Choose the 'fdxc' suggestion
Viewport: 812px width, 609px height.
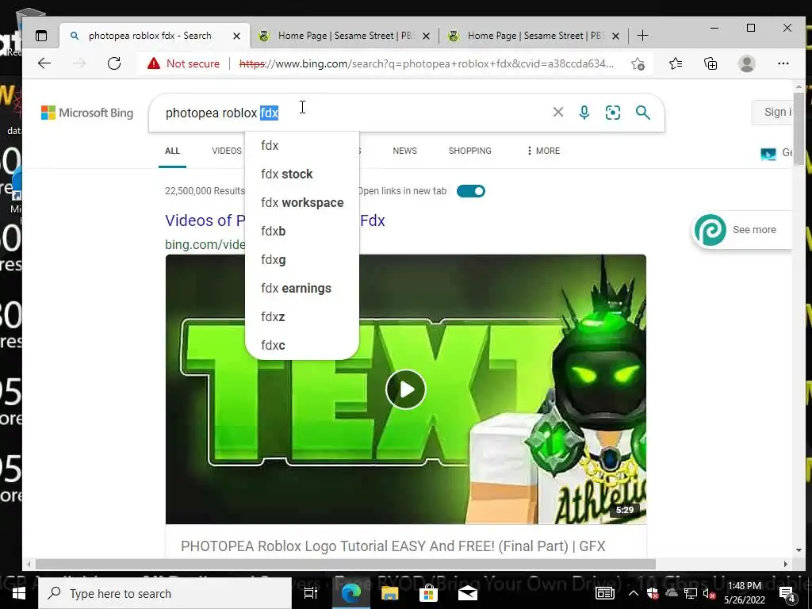click(302, 345)
